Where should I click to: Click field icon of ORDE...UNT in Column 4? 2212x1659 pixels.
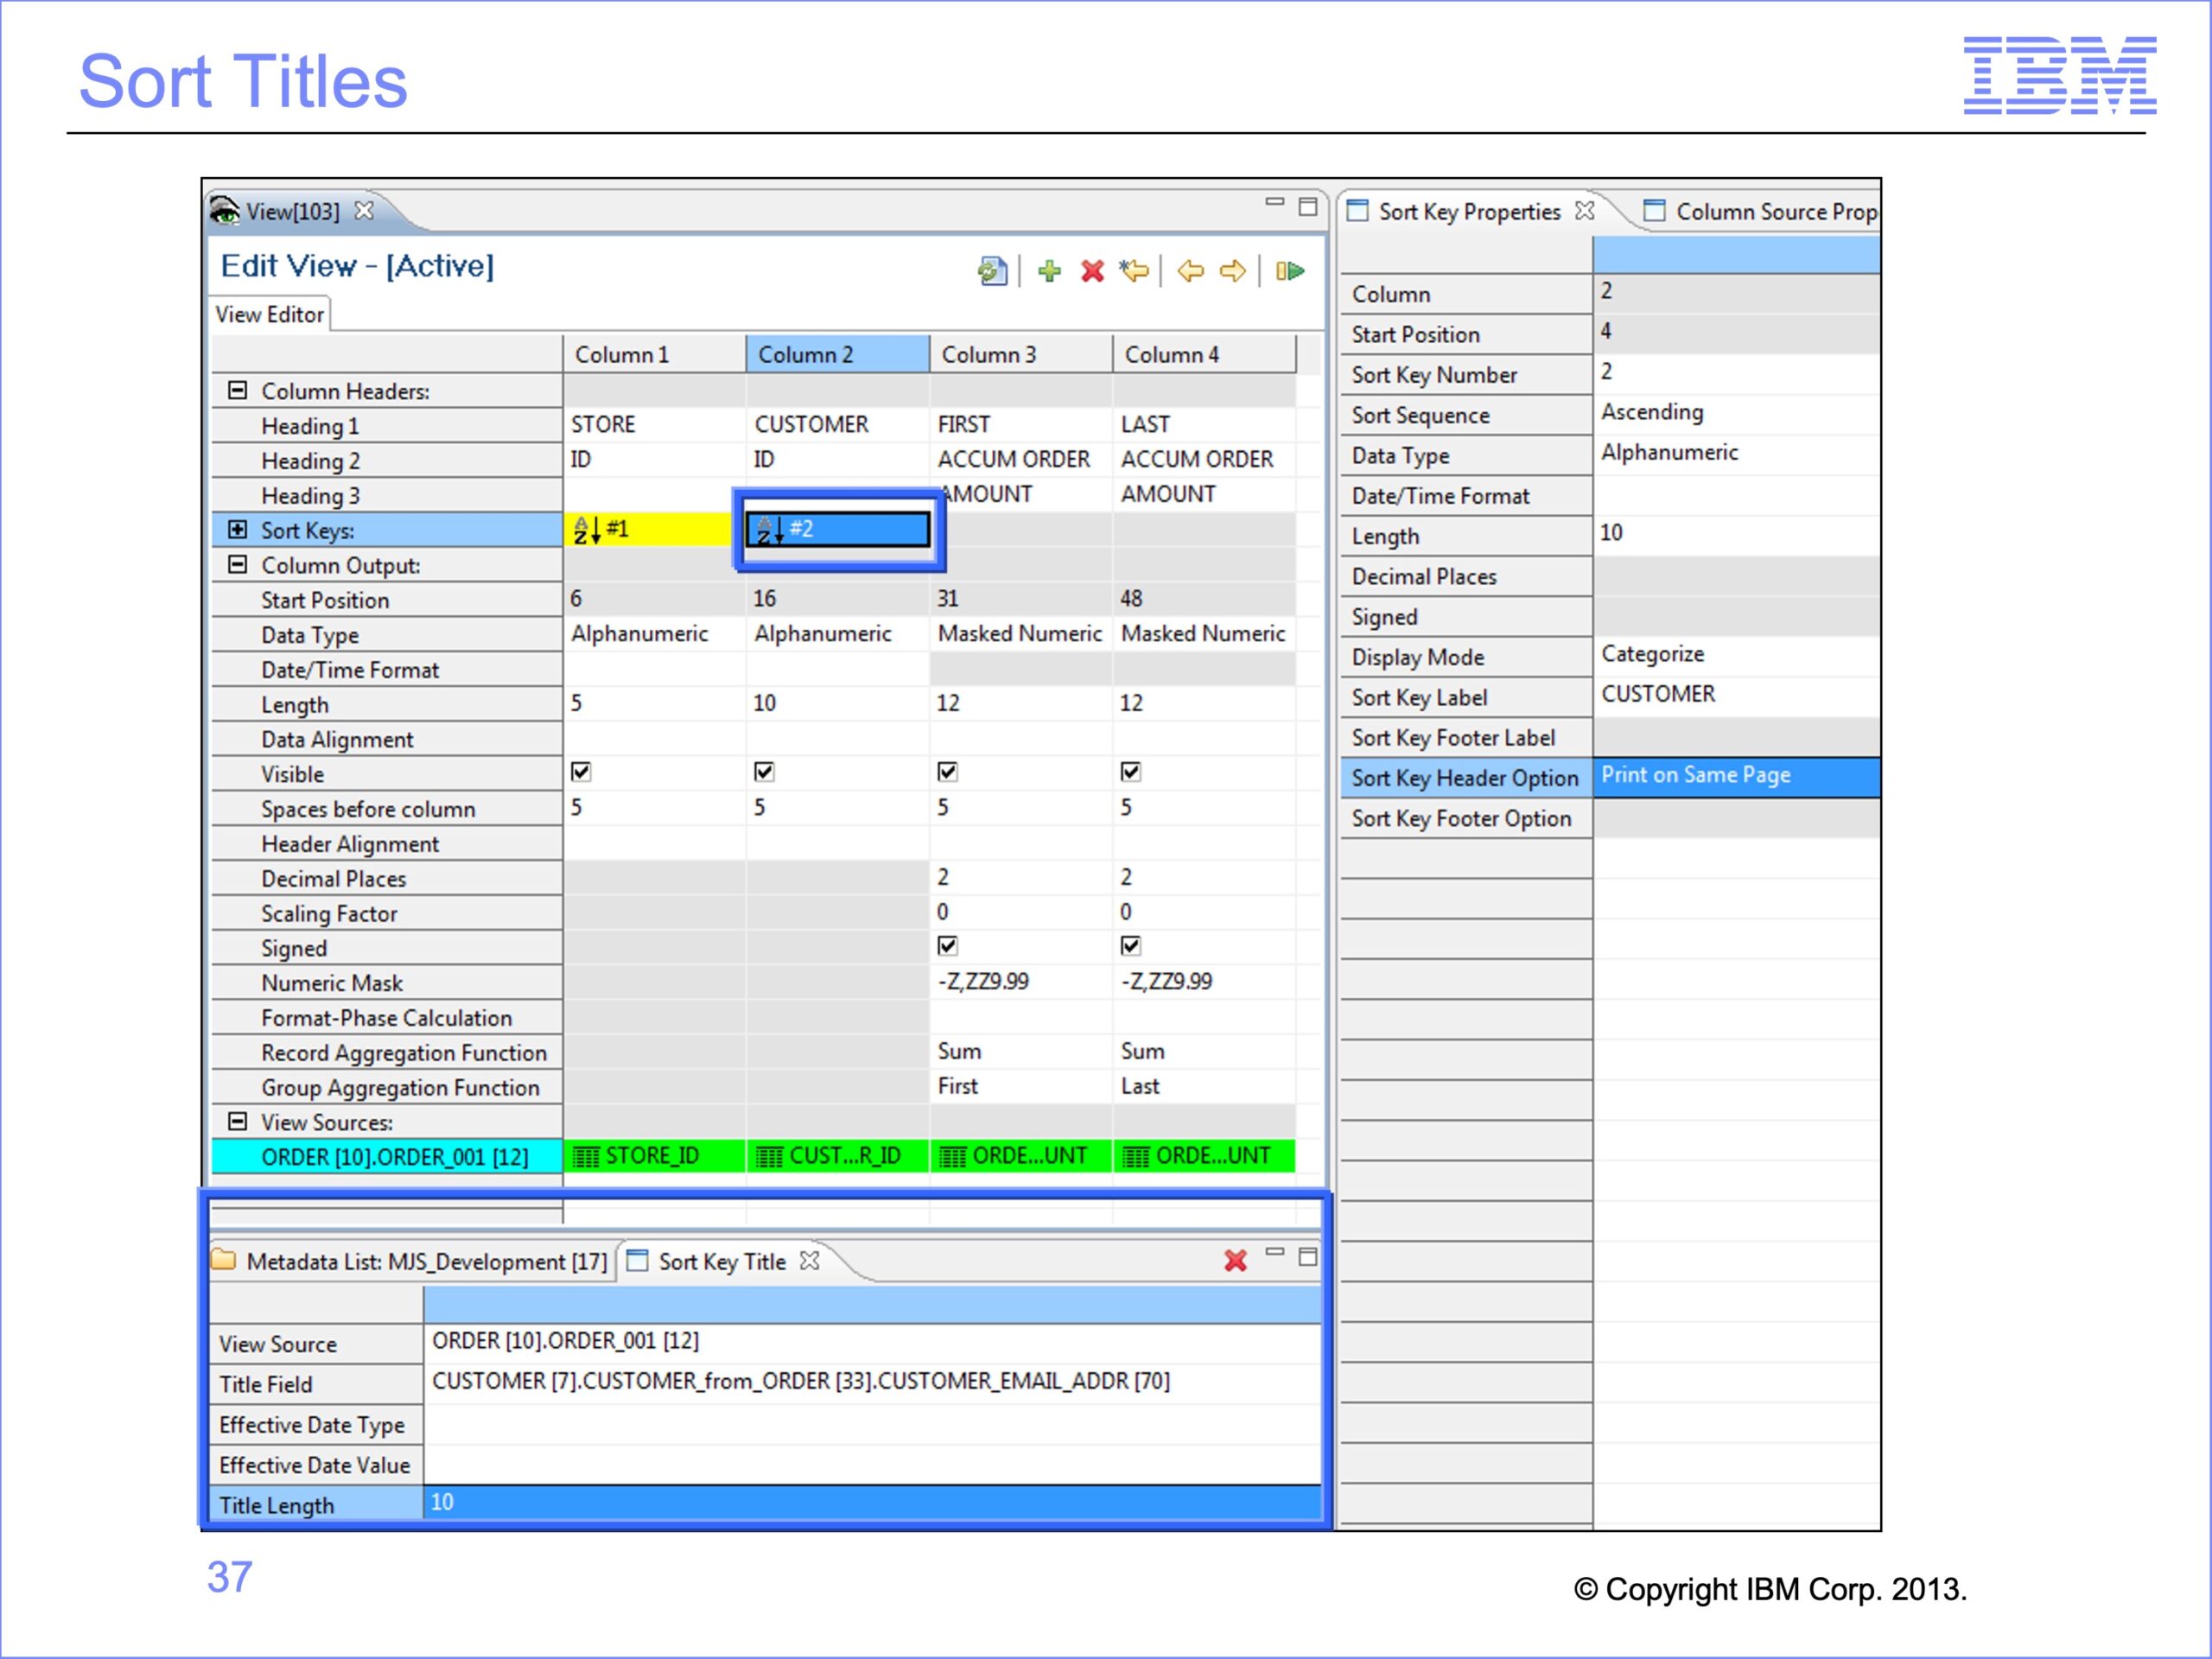[x=1136, y=1157]
